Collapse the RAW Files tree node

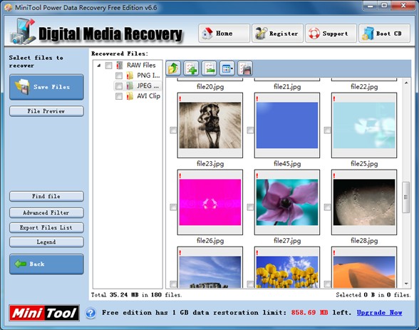[x=99, y=66]
